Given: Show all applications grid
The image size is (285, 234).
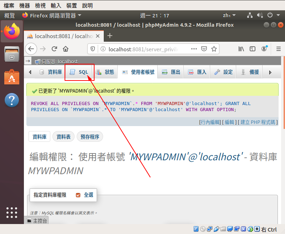Looking at the screenshot, I should [x=12, y=213].
